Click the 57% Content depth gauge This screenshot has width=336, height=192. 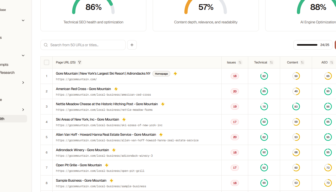click(x=206, y=7)
